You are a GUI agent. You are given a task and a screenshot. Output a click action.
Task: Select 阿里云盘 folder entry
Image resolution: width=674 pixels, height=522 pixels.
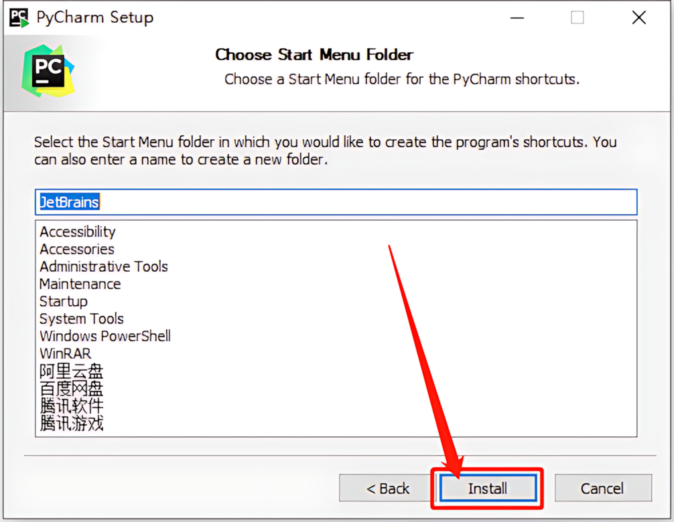(x=72, y=371)
